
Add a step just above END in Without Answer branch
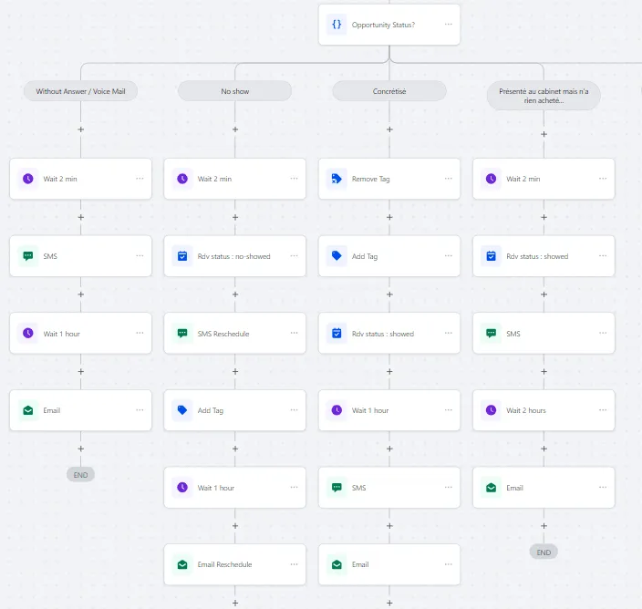(80, 449)
